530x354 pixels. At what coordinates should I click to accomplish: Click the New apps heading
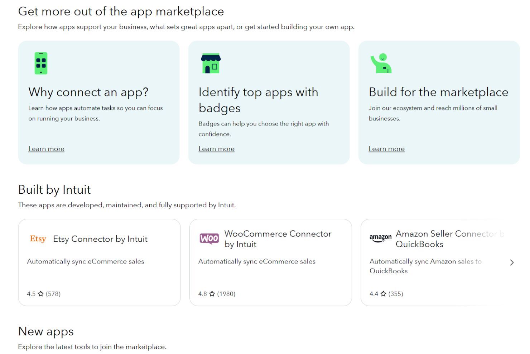(46, 331)
